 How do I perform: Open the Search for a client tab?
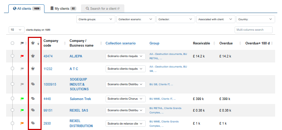(103, 9)
